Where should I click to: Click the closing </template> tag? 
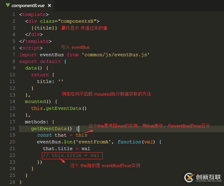click(35, 41)
